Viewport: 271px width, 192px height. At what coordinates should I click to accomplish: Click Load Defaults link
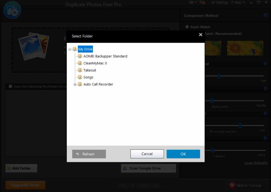[x=256, y=163]
